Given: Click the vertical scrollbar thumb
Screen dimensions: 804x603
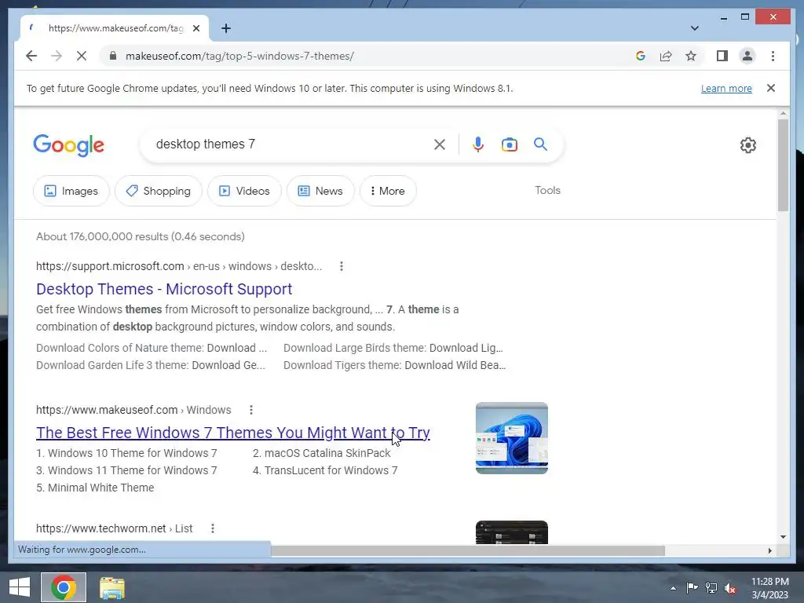Looking at the screenshot, I should coord(783,165).
